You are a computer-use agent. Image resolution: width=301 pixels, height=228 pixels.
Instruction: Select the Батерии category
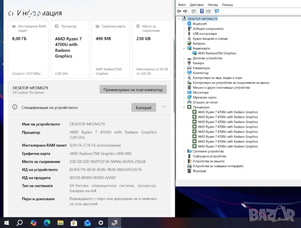pyautogui.click(x=199, y=43)
